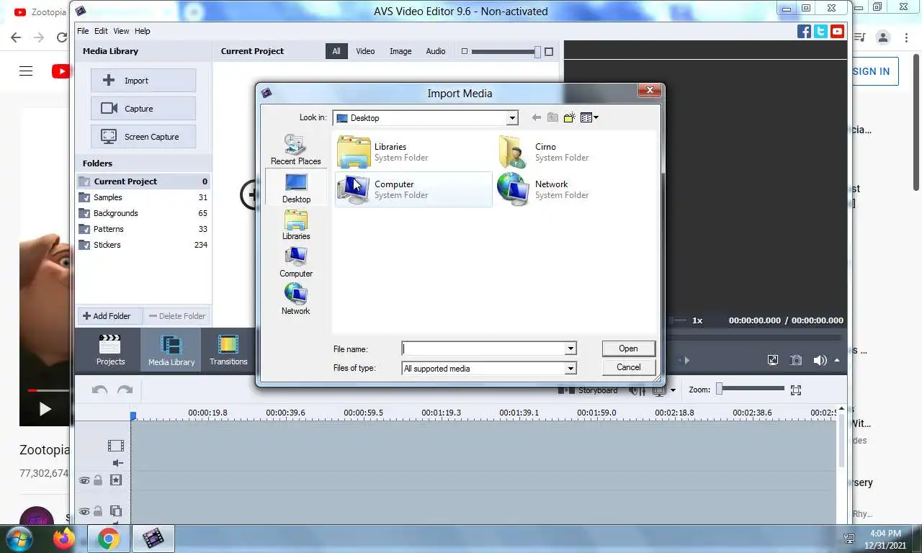Open AVS Facebook page icon
This screenshot has height=553, width=922.
click(x=804, y=31)
